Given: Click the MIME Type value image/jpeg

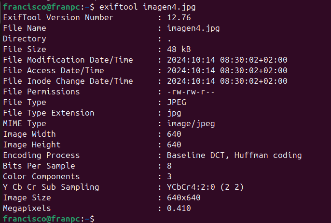Looking at the screenshot, I should click(x=191, y=124).
